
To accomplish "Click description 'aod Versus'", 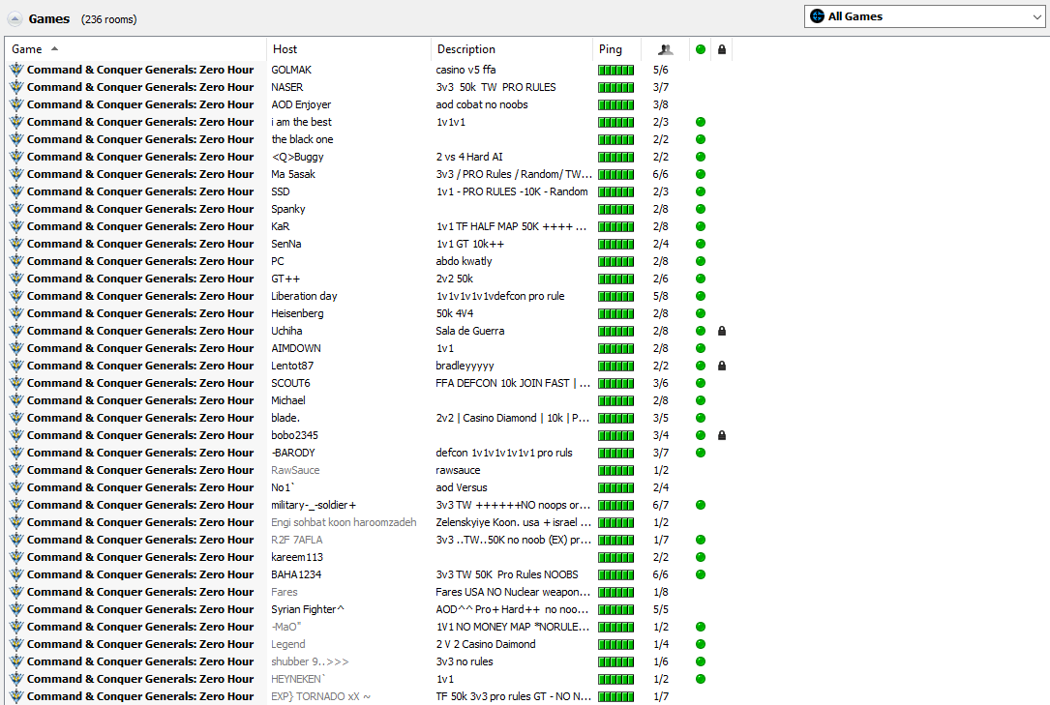I will (462, 487).
